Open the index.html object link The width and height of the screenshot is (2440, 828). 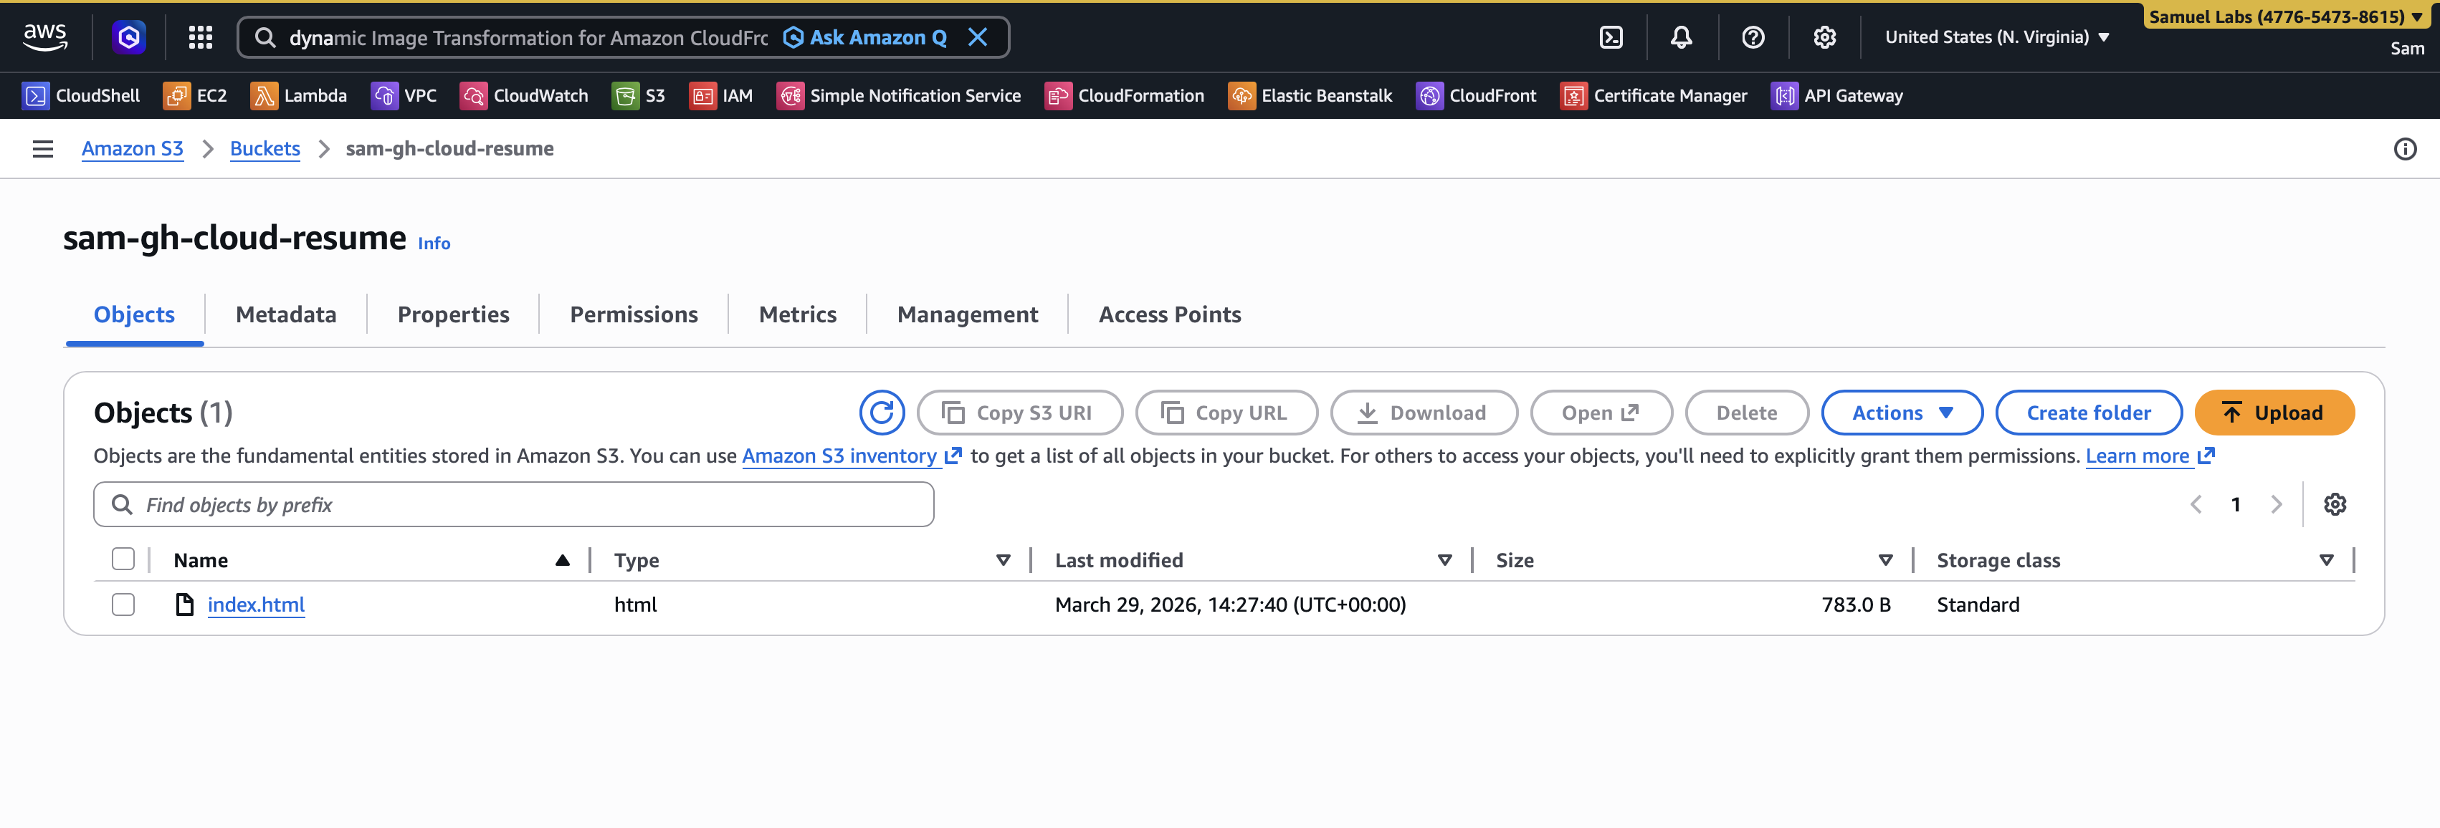coord(256,605)
